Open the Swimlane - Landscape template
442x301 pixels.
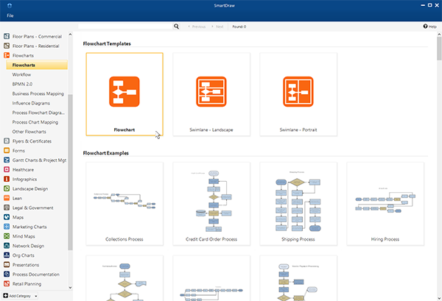pos(211,94)
